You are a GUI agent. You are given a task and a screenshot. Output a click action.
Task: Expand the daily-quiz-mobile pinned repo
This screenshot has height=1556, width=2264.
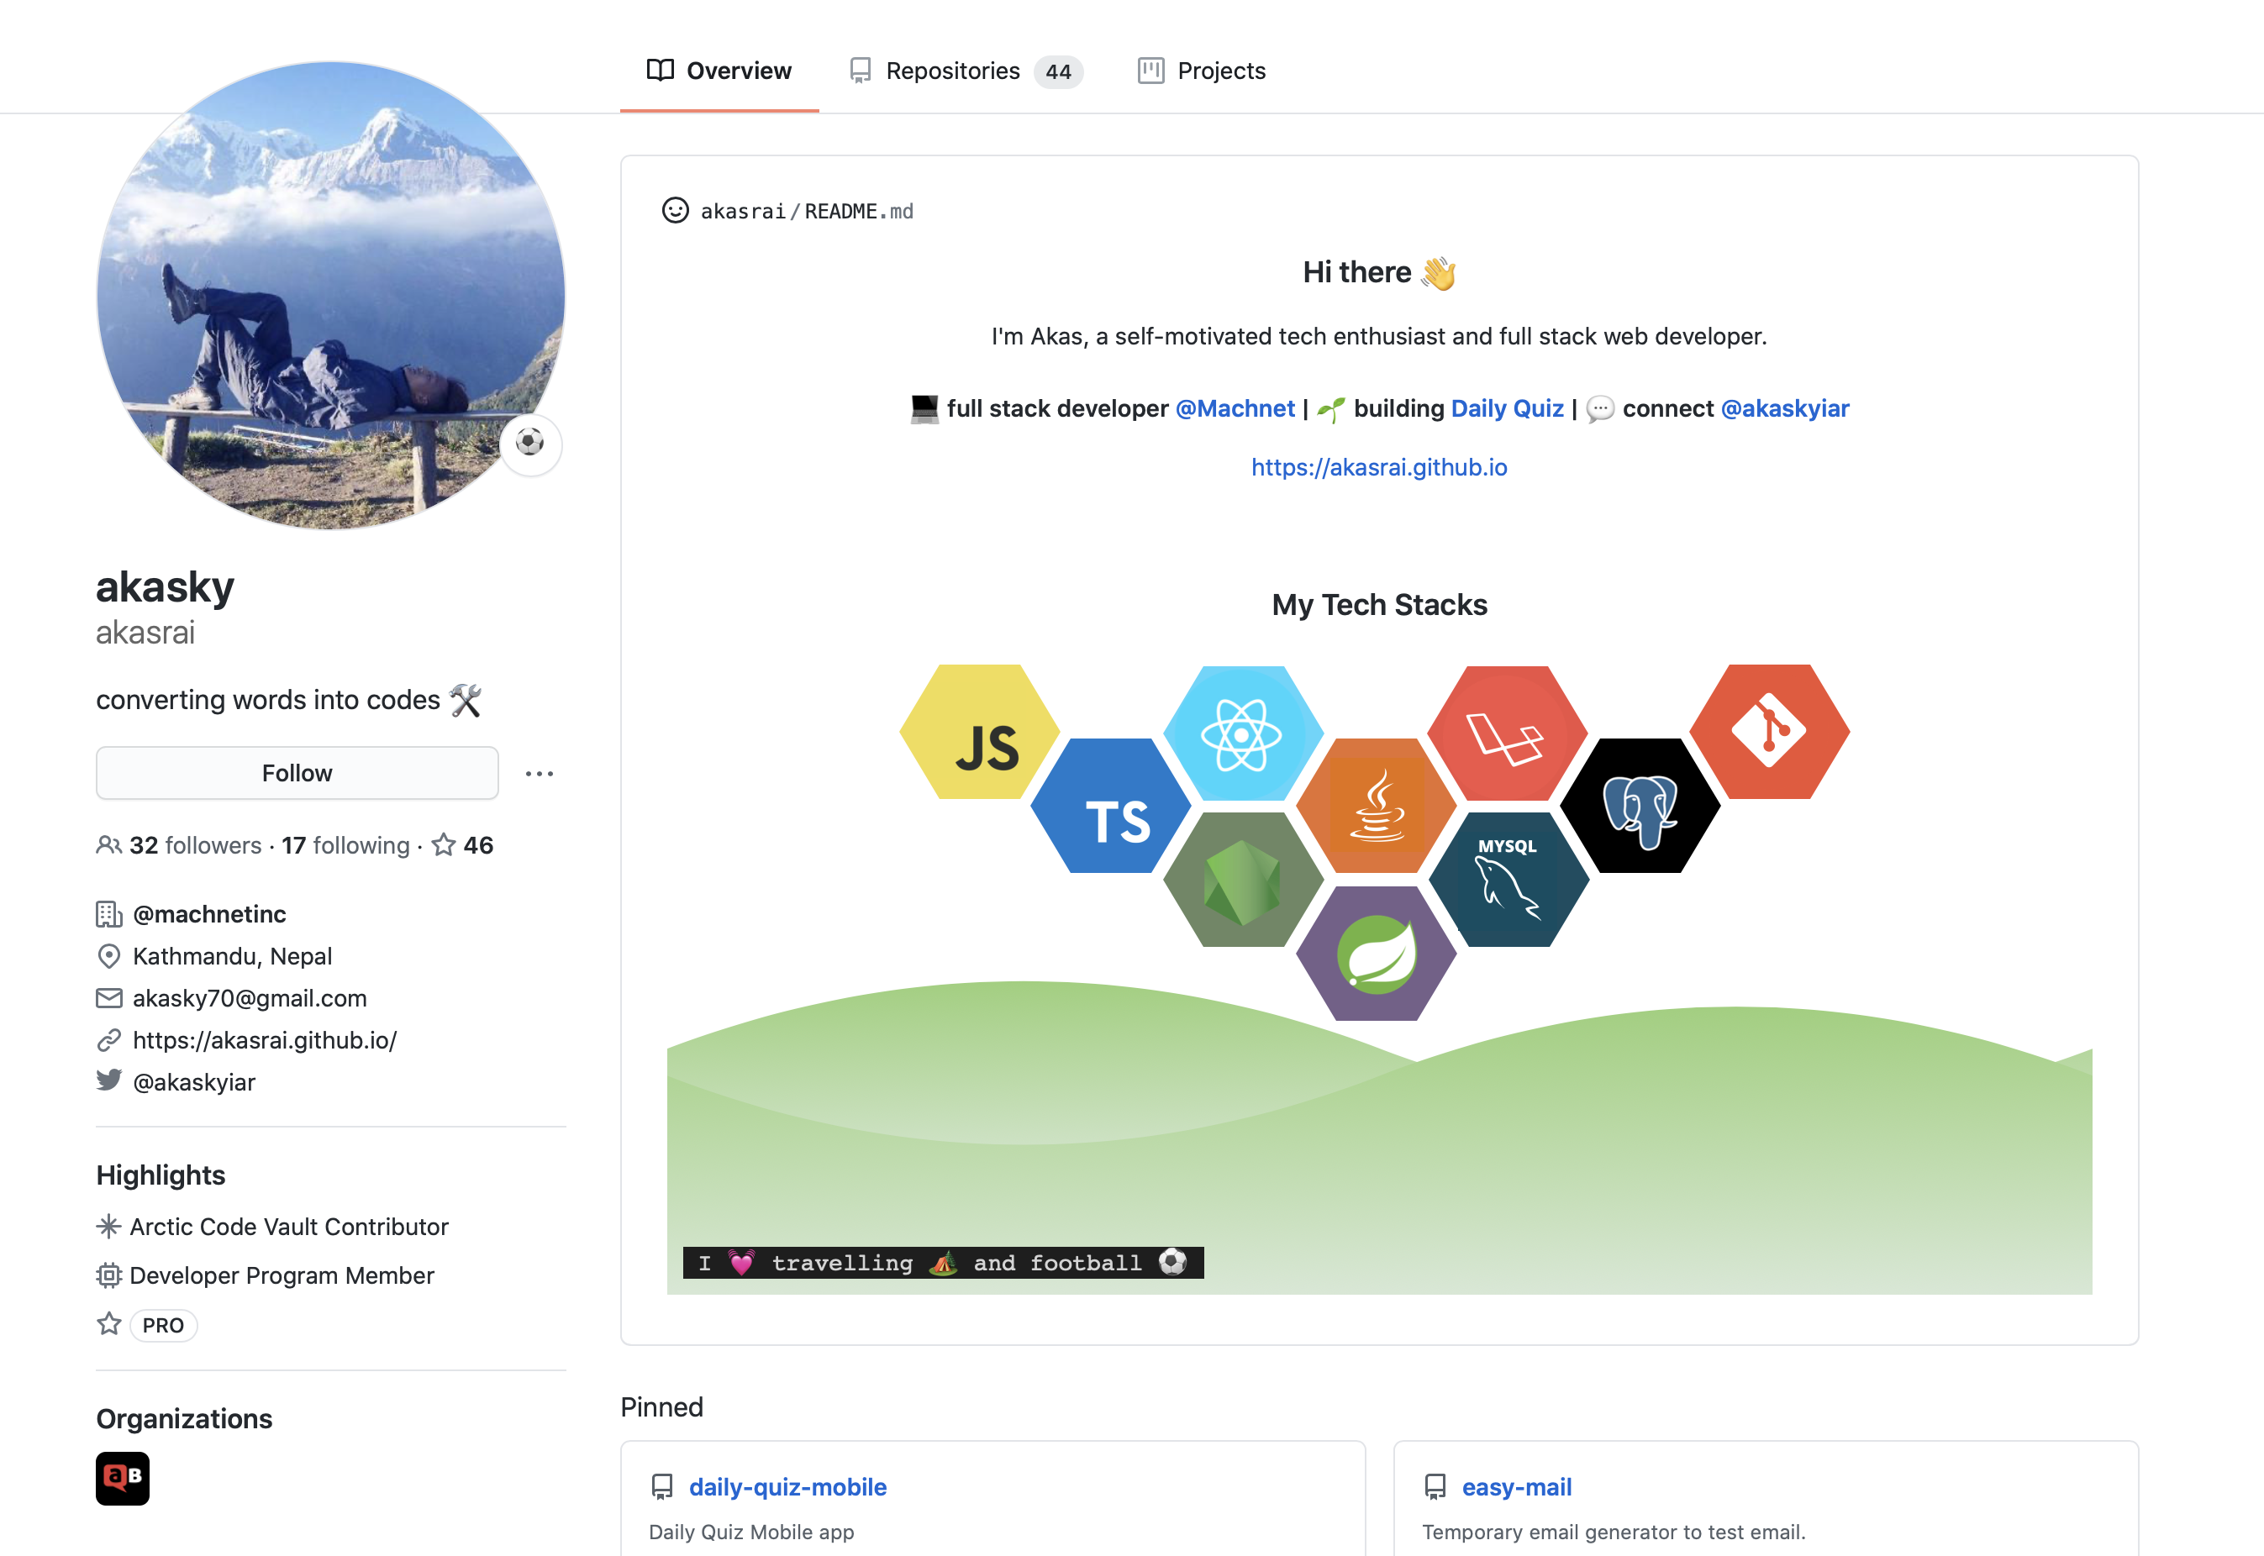click(784, 1485)
